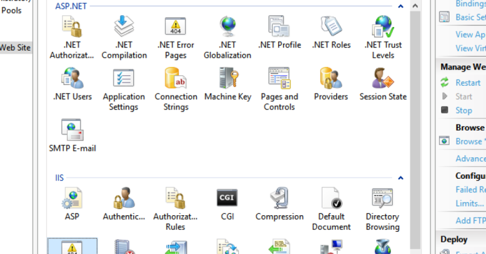Image resolution: width=486 pixels, height=254 pixels.
Task: Open the Providers feature icon
Action: pyautogui.click(x=331, y=85)
